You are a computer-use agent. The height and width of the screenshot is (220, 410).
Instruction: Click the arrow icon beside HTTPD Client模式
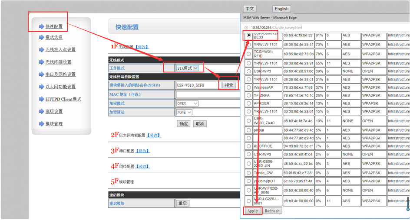[x=41, y=99]
